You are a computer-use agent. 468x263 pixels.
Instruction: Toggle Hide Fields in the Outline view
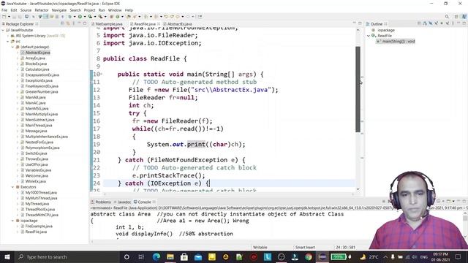(431, 23)
